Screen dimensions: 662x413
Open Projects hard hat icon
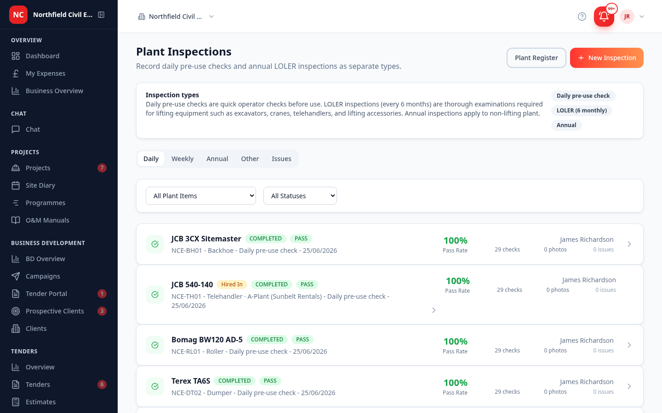16,168
